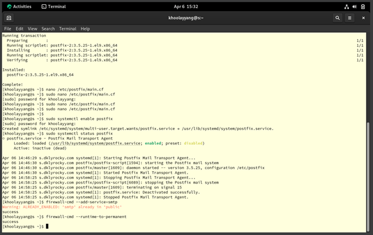Screen dimensions: 373x235
Task: Click the terminal vertical scrollbar thumb
Action: pyautogui.click(x=368, y=176)
